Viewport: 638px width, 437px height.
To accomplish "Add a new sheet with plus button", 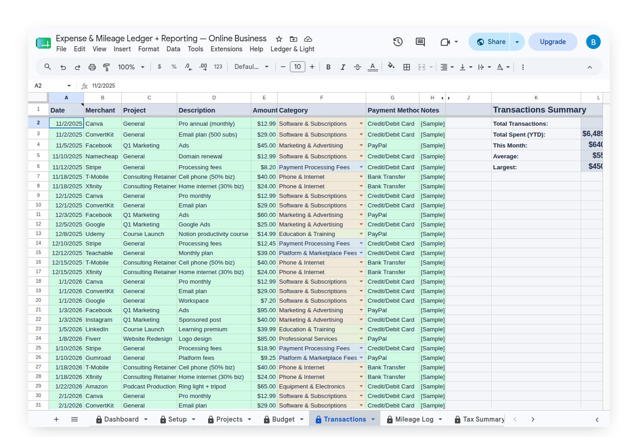I will pos(56,419).
